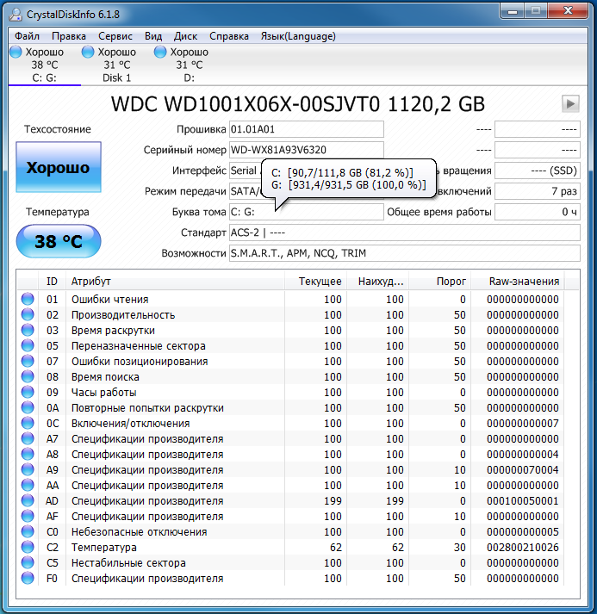Viewport: 597px width, 614px height.
Task: Click status icon of attribute AF row
Action: pyautogui.click(x=28, y=516)
